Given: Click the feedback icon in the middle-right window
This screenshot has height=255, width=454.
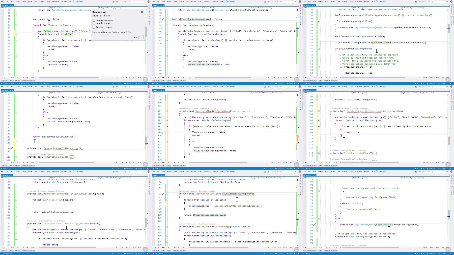Looking at the screenshot, I should [x=420, y=87].
